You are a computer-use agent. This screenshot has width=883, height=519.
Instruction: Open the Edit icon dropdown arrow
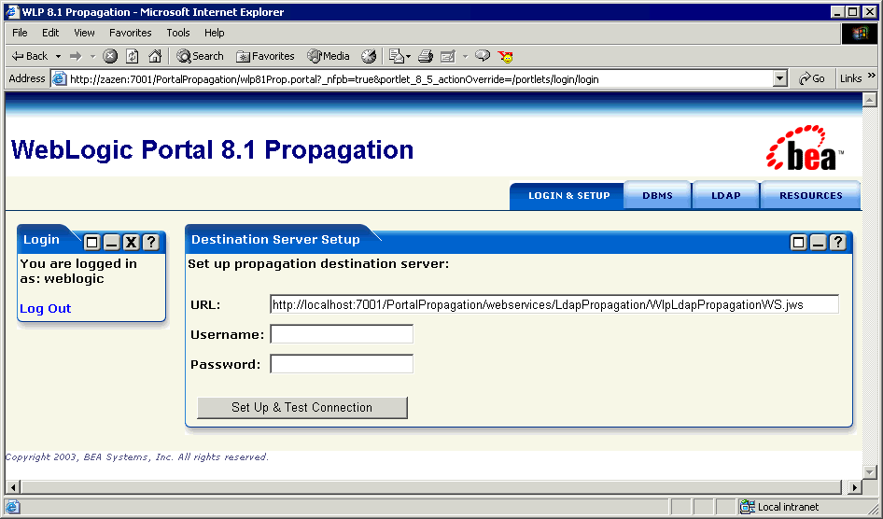465,56
